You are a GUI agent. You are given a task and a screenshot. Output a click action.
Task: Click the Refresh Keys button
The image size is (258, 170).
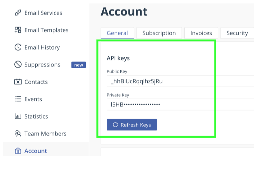pos(132,125)
